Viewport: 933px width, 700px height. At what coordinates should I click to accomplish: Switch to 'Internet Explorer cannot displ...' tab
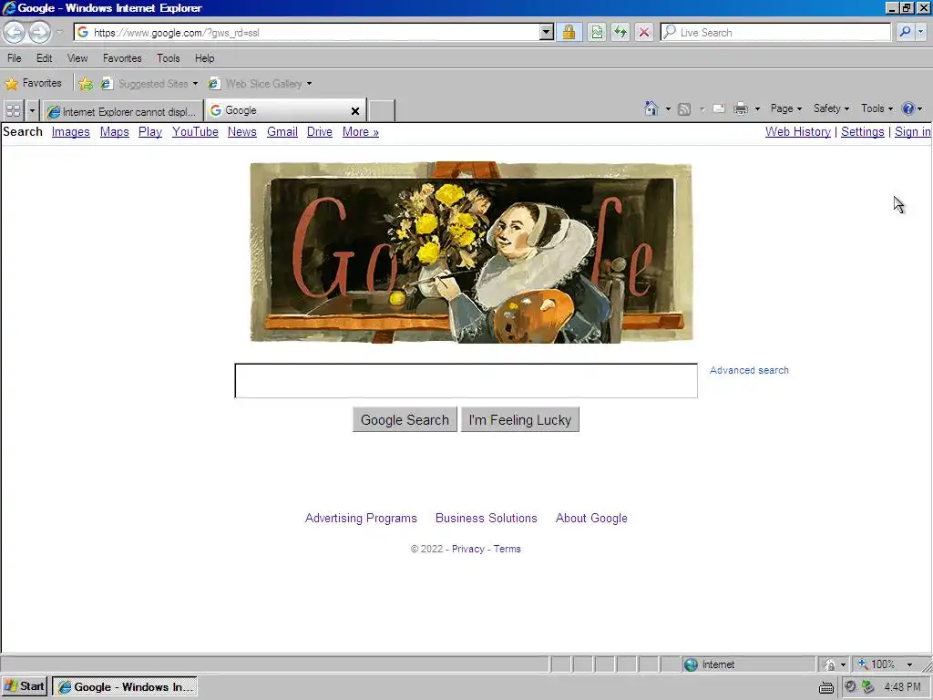tap(123, 111)
